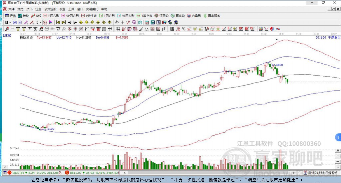Viewport: 341px width, 183px height.
Task: Click the black left arrow icon
Action: [x=69, y=22]
